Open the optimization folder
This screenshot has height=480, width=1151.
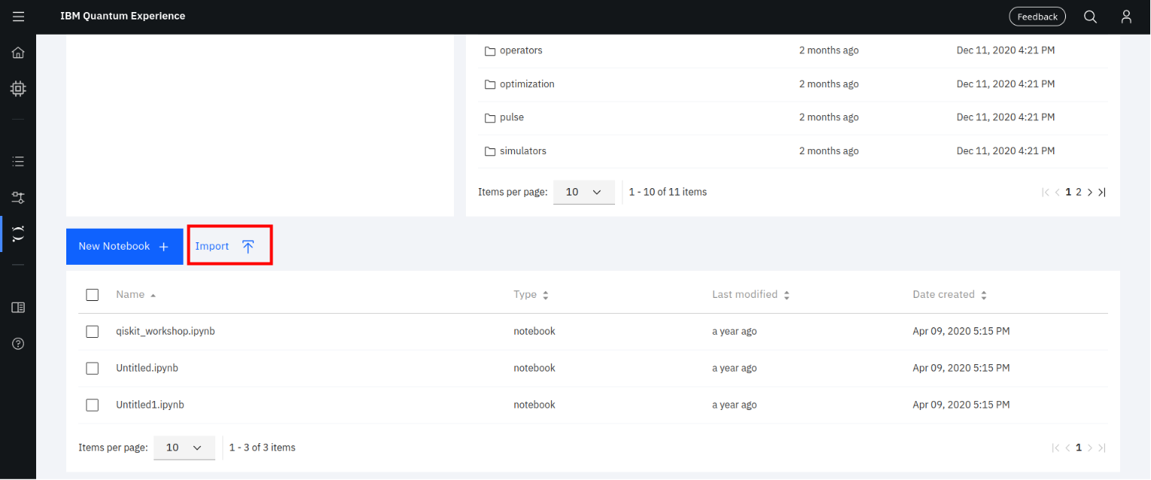coord(527,84)
